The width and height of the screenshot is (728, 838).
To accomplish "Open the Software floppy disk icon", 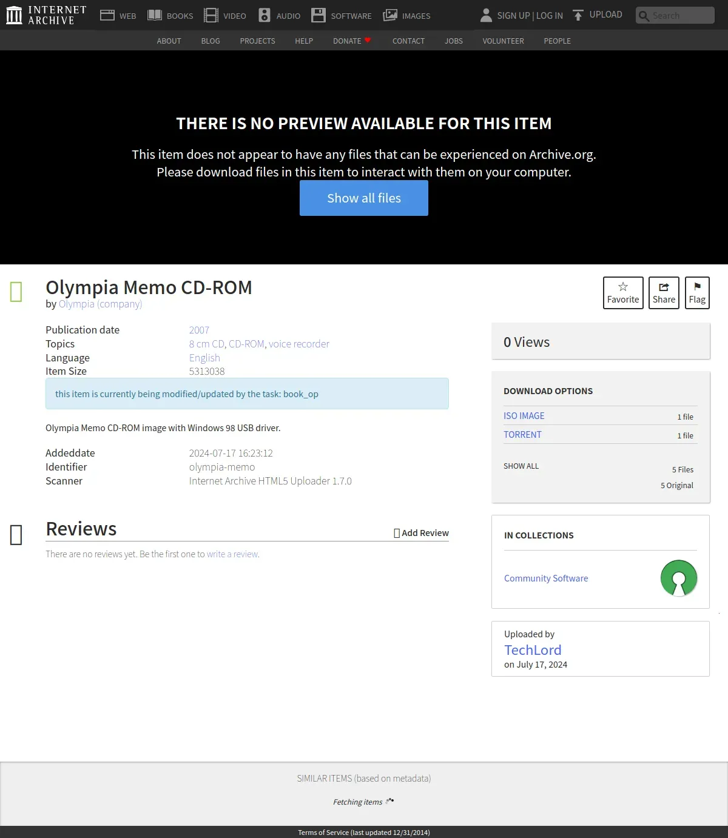I will click(x=318, y=15).
